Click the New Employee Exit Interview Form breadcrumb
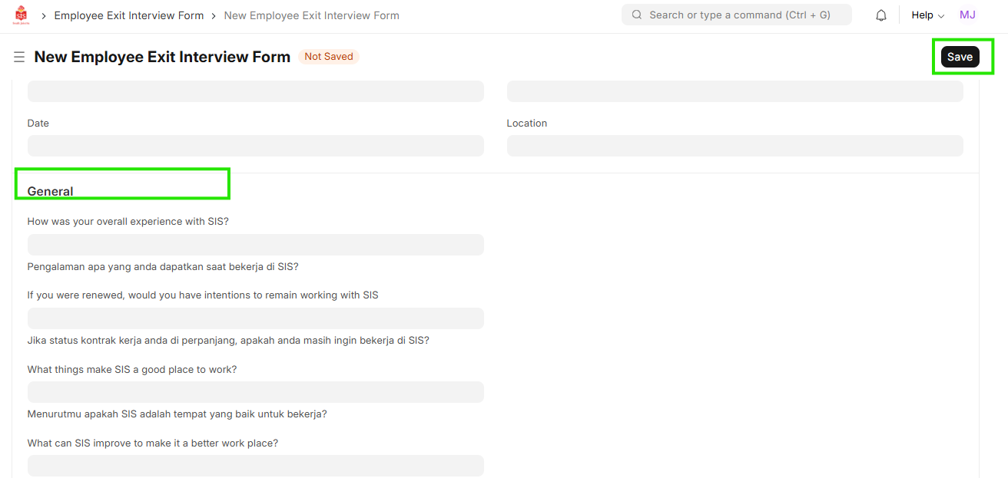Image resolution: width=1008 pixels, height=478 pixels. [311, 15]
